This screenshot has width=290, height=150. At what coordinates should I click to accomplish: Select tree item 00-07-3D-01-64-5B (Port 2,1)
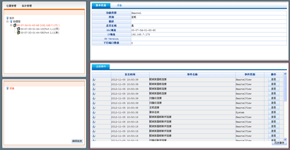click(x=39, y=33)
